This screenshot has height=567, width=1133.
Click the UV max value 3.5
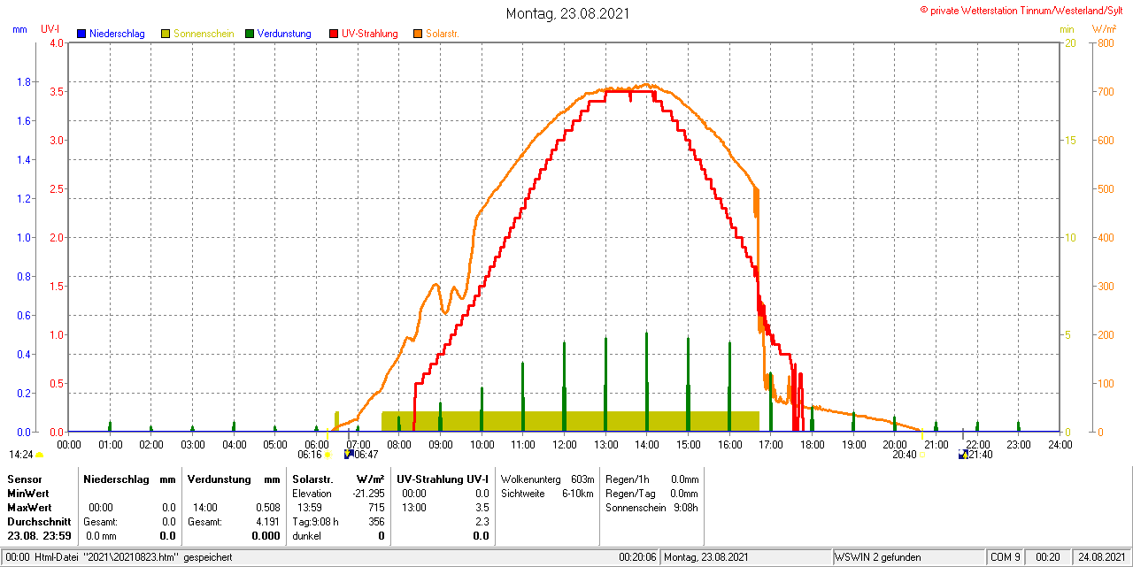click(x=482, y=507)
